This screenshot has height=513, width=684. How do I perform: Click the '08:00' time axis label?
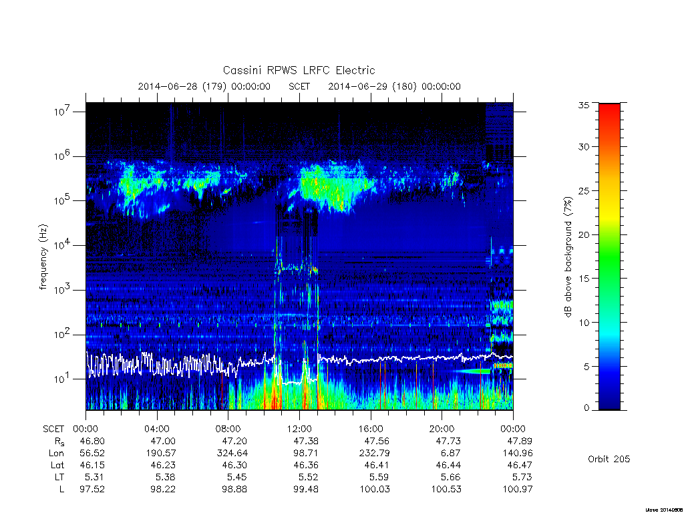point(228,429)
